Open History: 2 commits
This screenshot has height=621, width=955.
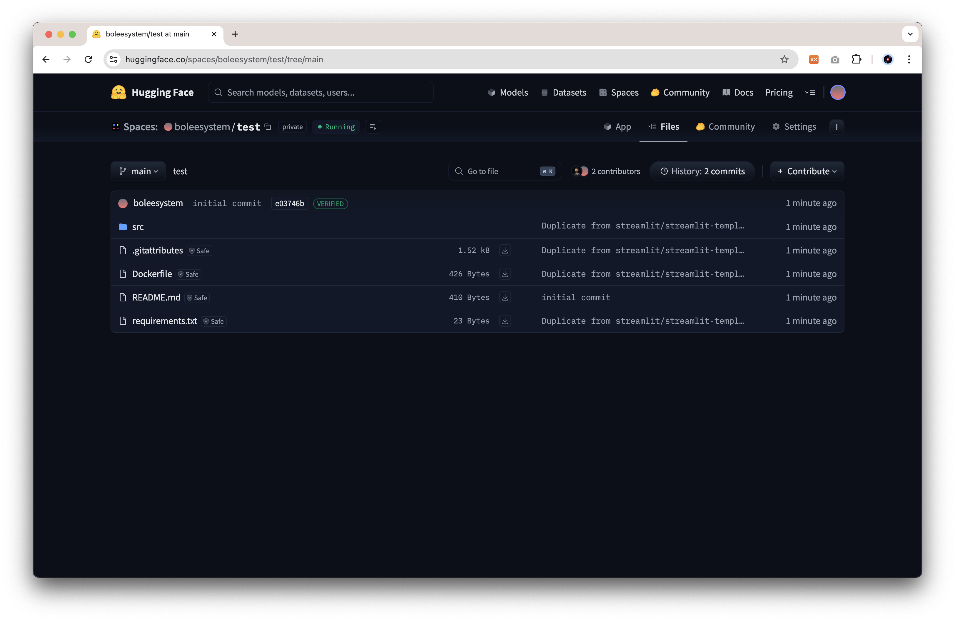click(x=702, y=171)
